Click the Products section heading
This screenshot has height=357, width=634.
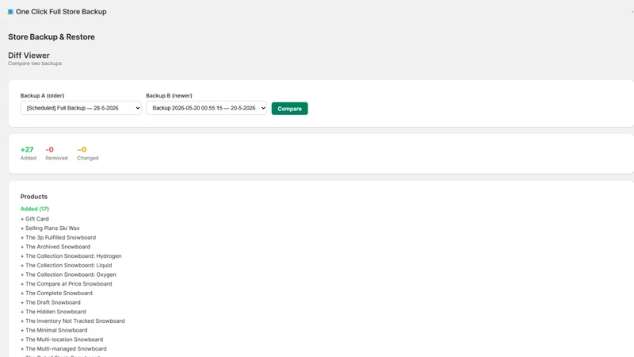[x=34, y=197]
